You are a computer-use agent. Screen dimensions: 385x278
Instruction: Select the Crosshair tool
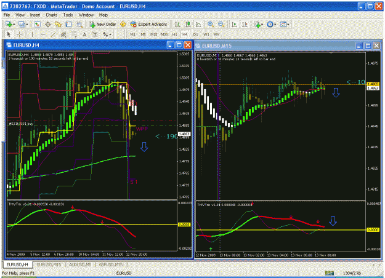[x=20, y=34]
